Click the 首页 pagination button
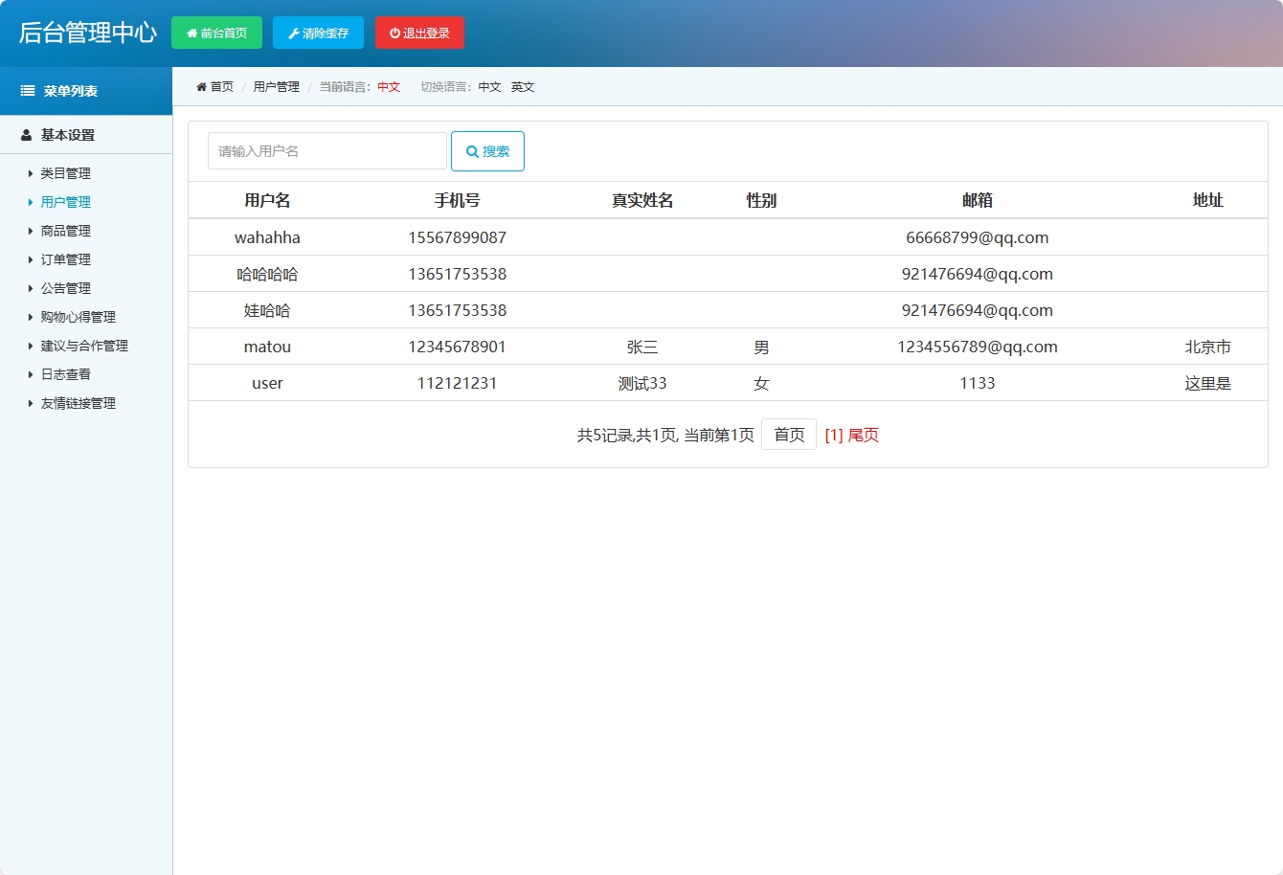The image size is (1283, 875). (788, 434)
